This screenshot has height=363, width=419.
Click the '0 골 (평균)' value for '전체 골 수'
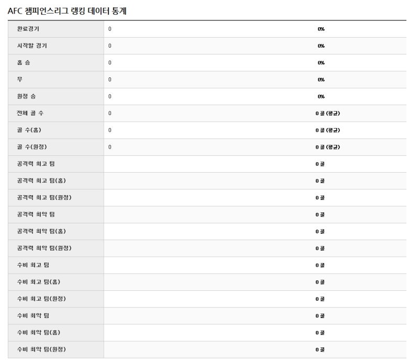tap(327, 114)
